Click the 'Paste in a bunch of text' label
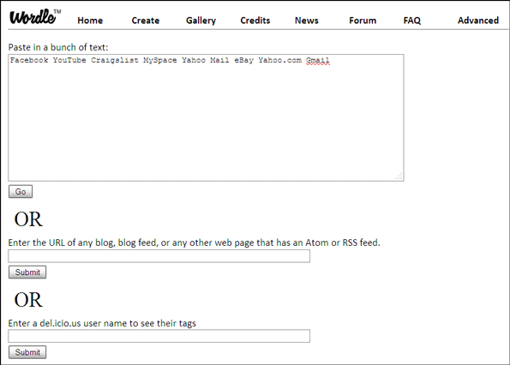This screenshot has height=365, width=510. (x=58, y=47)
